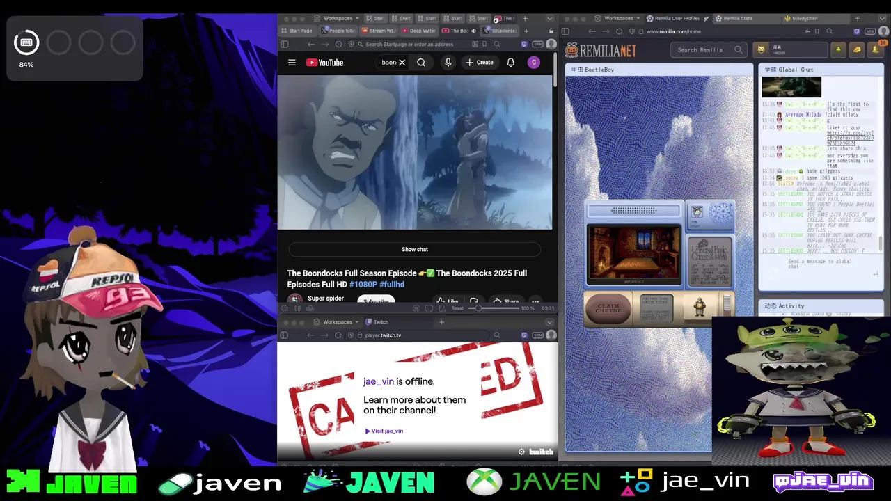Bookmark page in YouTube browser address bar
The image size is (891, 501).
pyautogui.click(x=484, y=44)
